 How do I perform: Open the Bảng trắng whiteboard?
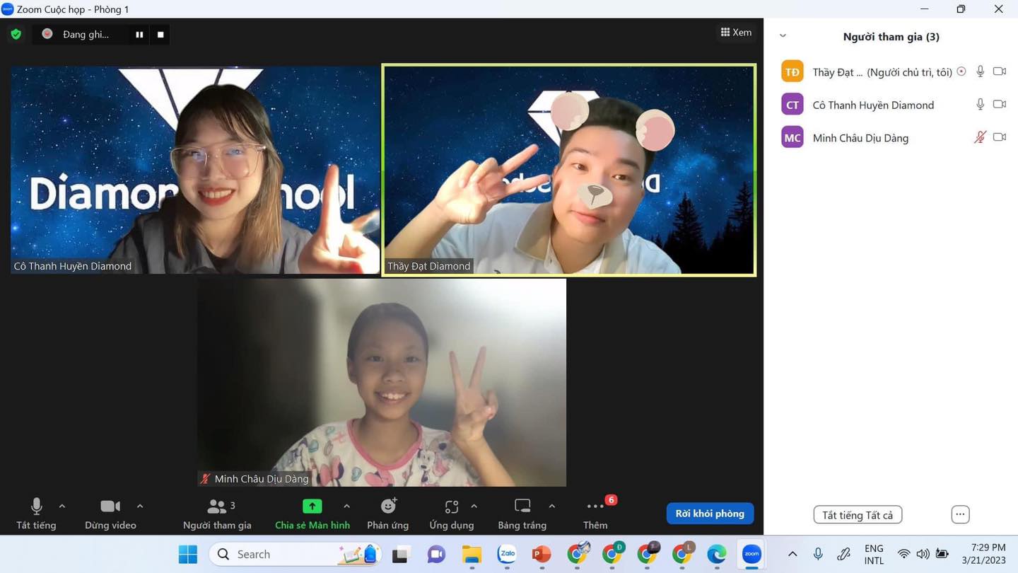pyautogui.click(x=522, y=513)
